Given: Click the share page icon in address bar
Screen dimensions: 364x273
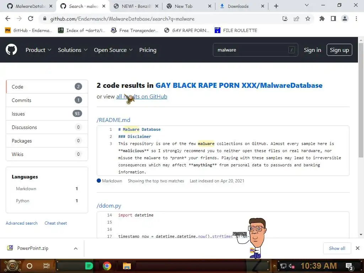Looking at the screenshot, I should pyautogui.click(x=296, y=19).
